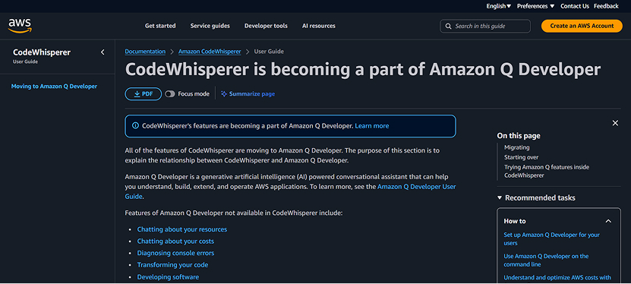Viewport: 631px width, 284px height.
Task: Open the Get started menu
Action: pos(160,26)
